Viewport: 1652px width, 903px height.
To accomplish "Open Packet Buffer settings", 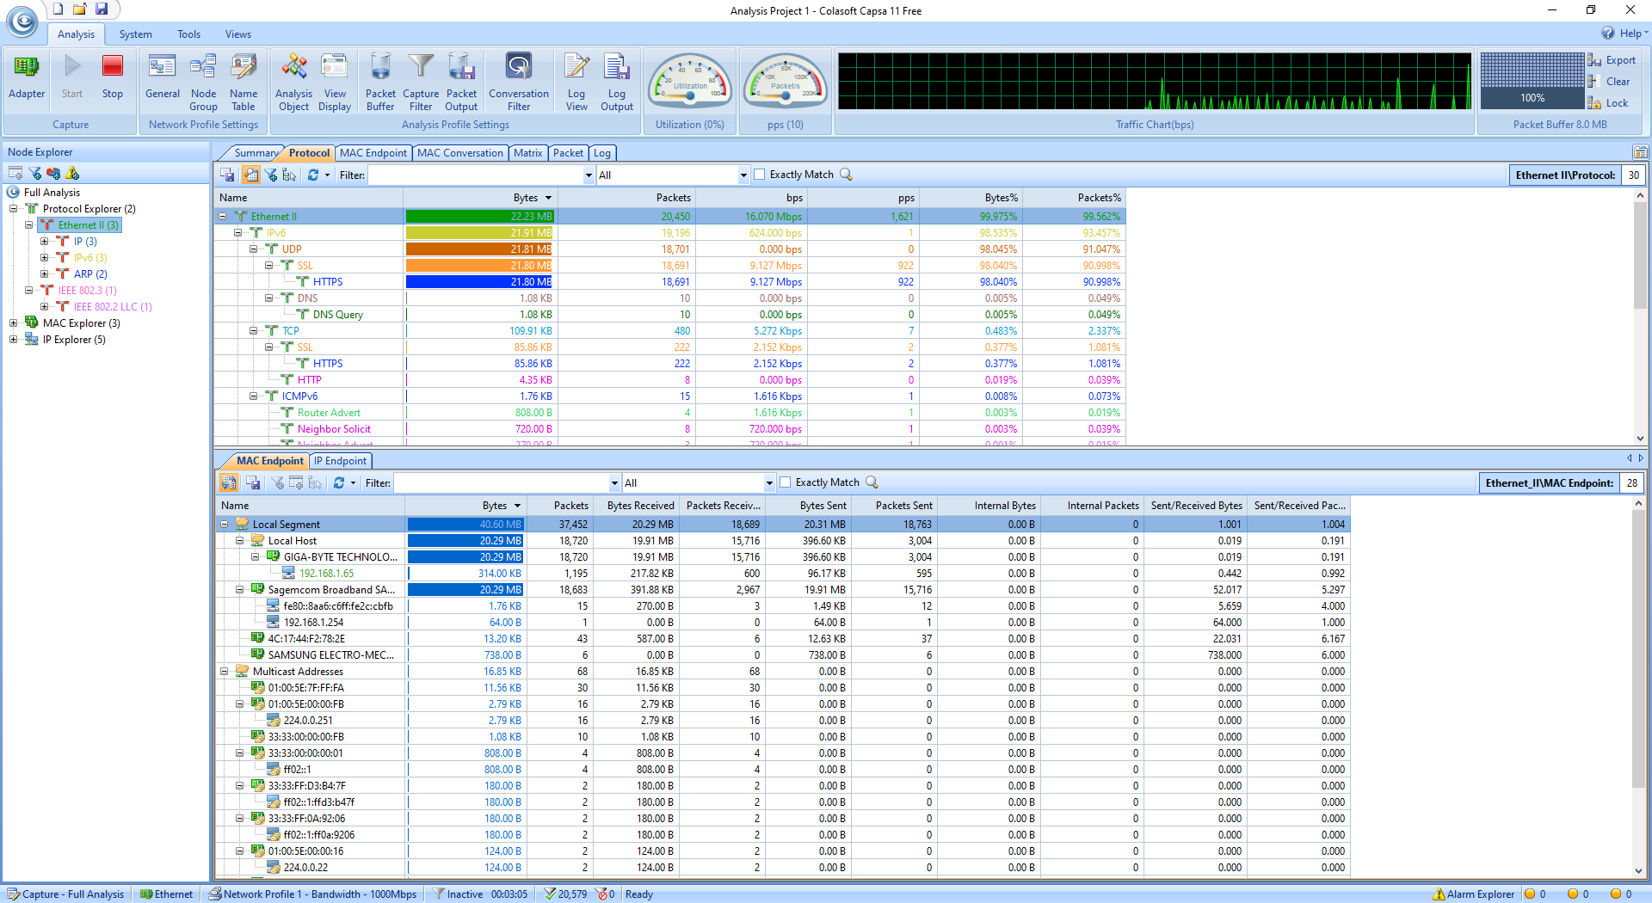I will tap(380, 82).
